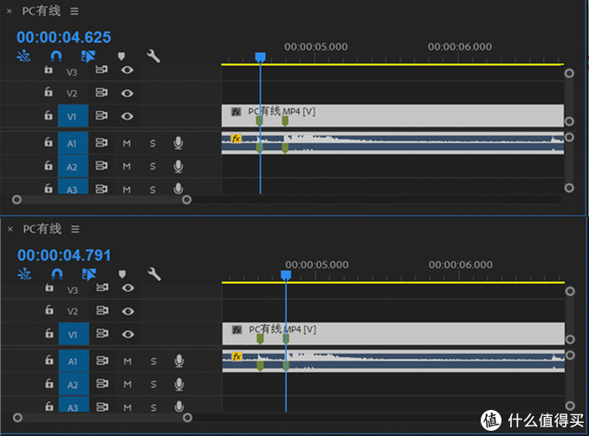The height and width of the screenshot is (436, 589).
Task: Add marker using top panel marker icon
Action: pos(121,56)
